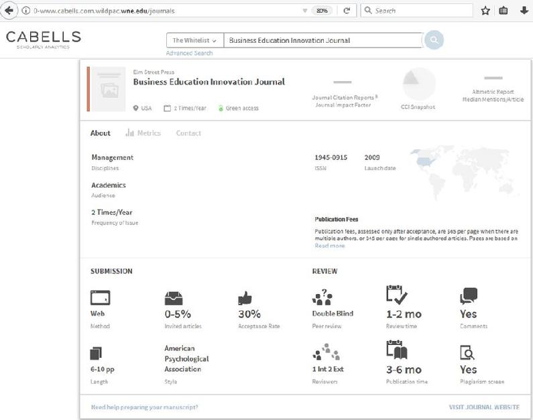Reload the page with the refresh icon
The height and width of the screenshot is (420, 533).
(347, 11)
